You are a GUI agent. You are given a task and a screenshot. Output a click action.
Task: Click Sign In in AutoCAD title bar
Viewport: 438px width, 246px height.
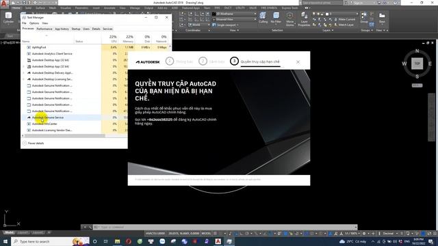coord(359,3)
